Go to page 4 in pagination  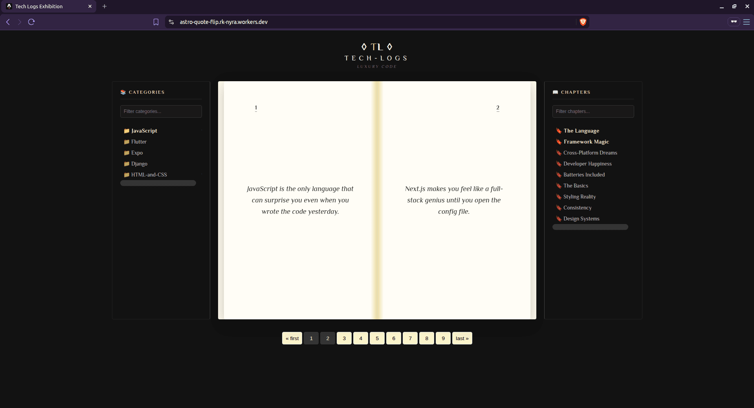pyautogui.click(x=361, y=338)
